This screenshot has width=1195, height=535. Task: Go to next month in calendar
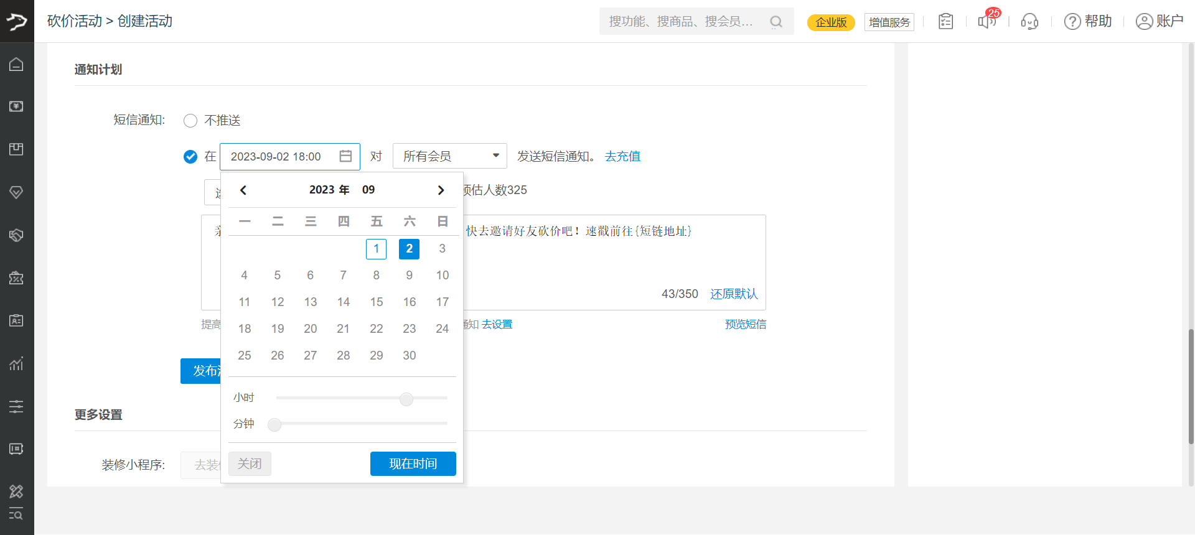pyautogui.click(x=441, y=190)
